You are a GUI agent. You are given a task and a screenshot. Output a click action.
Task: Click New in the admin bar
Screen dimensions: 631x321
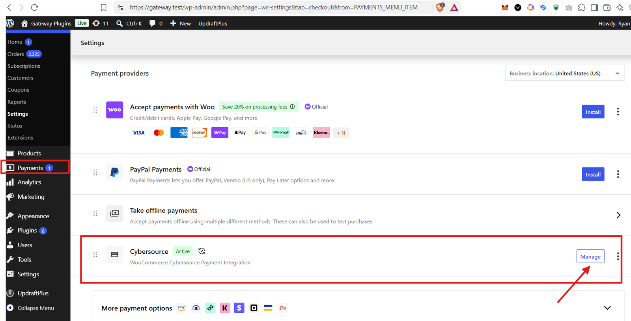coord(181,23)
